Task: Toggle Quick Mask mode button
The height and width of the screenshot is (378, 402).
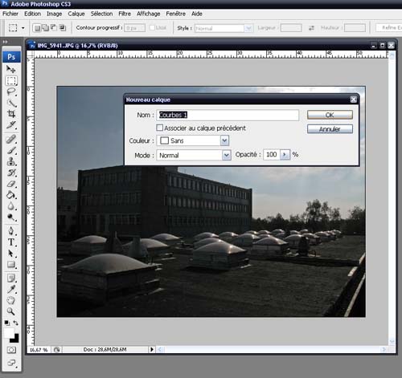Action: (11, 350)
